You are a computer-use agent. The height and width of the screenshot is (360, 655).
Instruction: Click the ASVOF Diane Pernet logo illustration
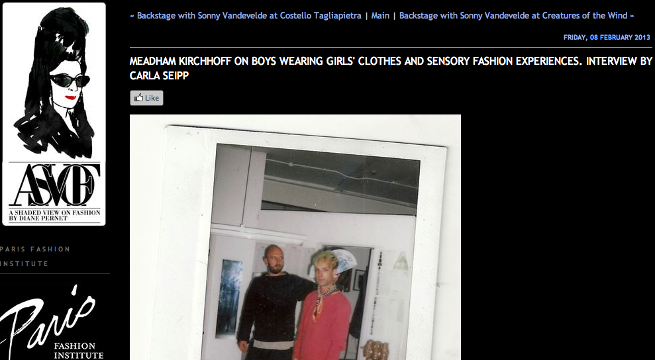(54, 114)
